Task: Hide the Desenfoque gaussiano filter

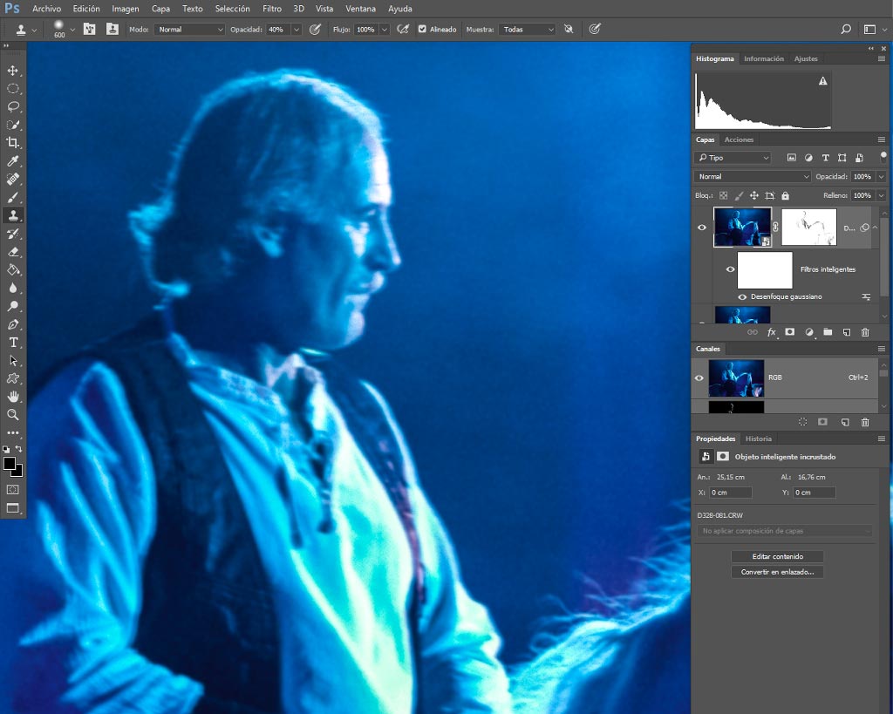Action: 742,296
